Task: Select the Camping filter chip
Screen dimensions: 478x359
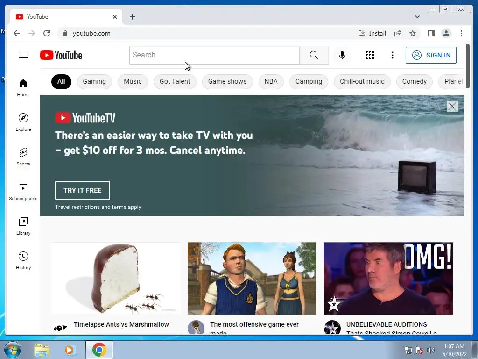Action: (x=309, y=81)
